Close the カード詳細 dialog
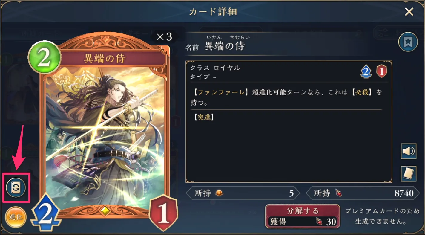 (x=409, y=12)
